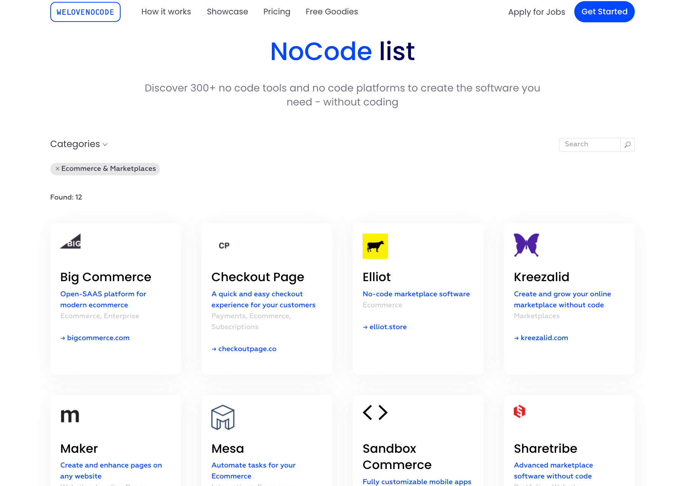Visit the kreezalid.com link

(x=541, y=338)
